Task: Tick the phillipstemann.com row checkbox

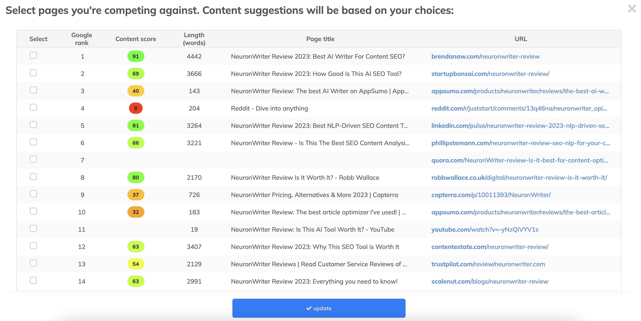Action: click(x=33, y=142)
